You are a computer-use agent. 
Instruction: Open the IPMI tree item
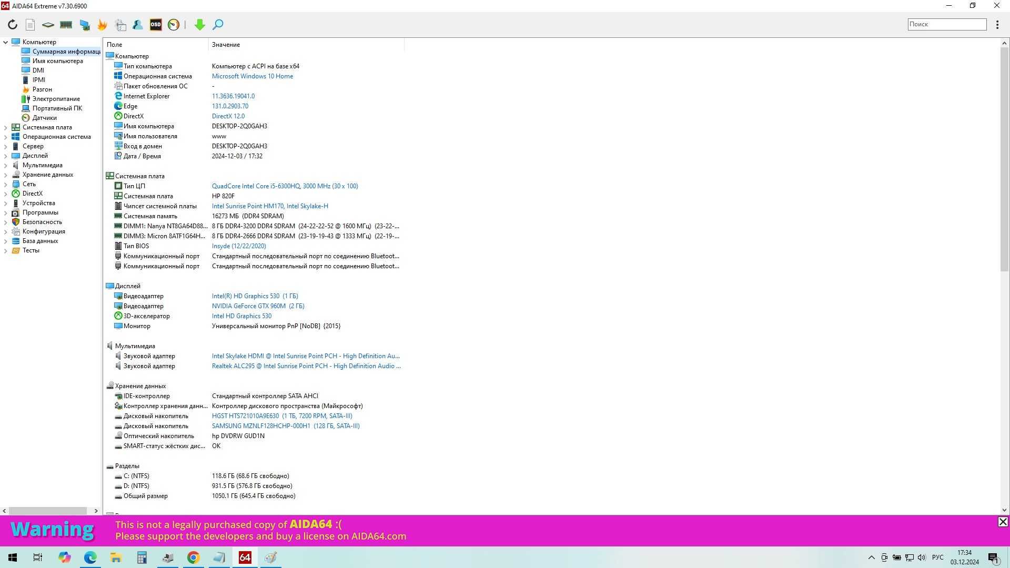(x=38, y=80)
